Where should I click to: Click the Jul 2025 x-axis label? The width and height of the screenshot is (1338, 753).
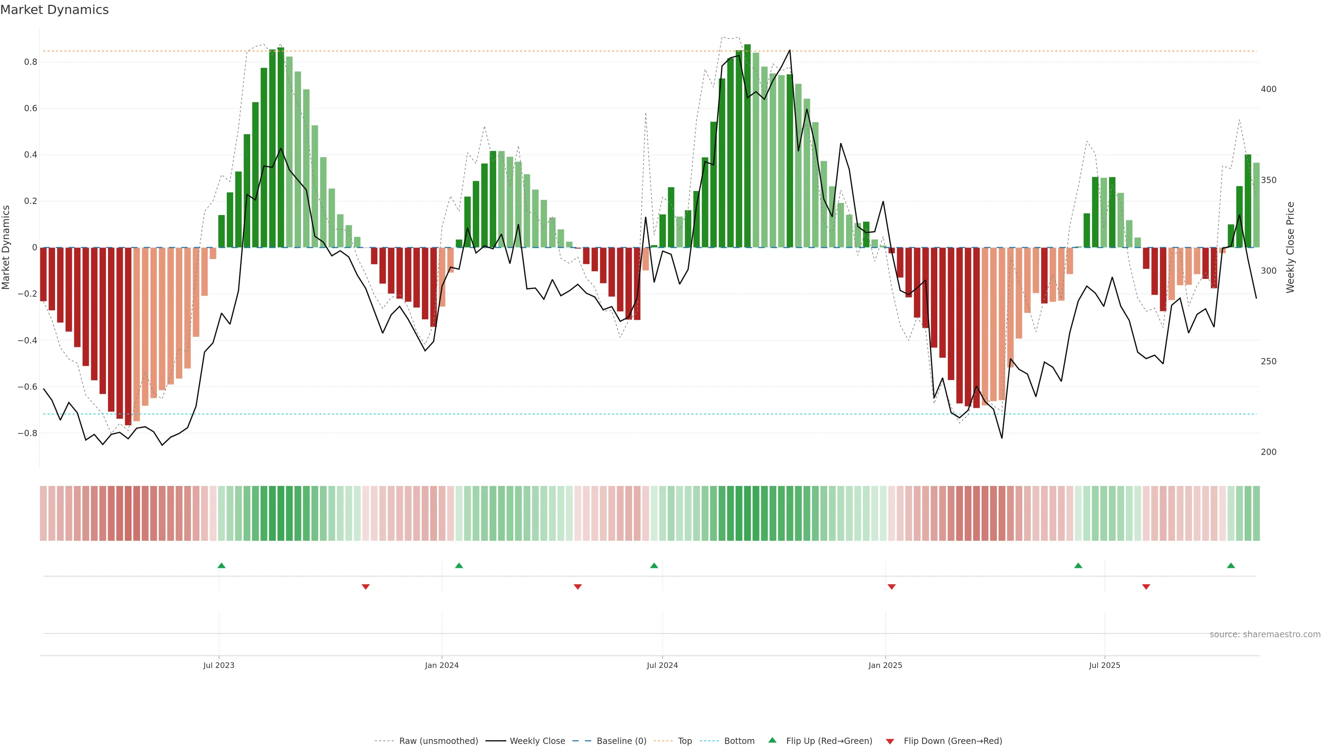tap(1104, 665)
